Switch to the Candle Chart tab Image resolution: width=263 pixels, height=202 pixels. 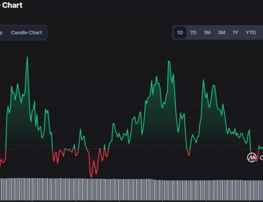[x=26, y=32]
